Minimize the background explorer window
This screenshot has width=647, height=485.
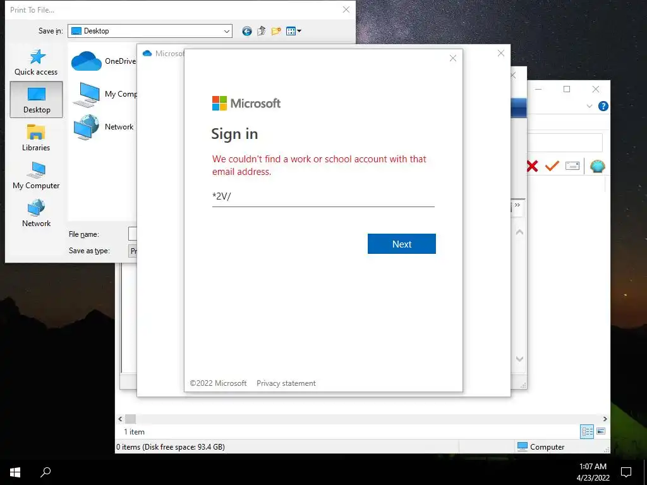[538, 89]
